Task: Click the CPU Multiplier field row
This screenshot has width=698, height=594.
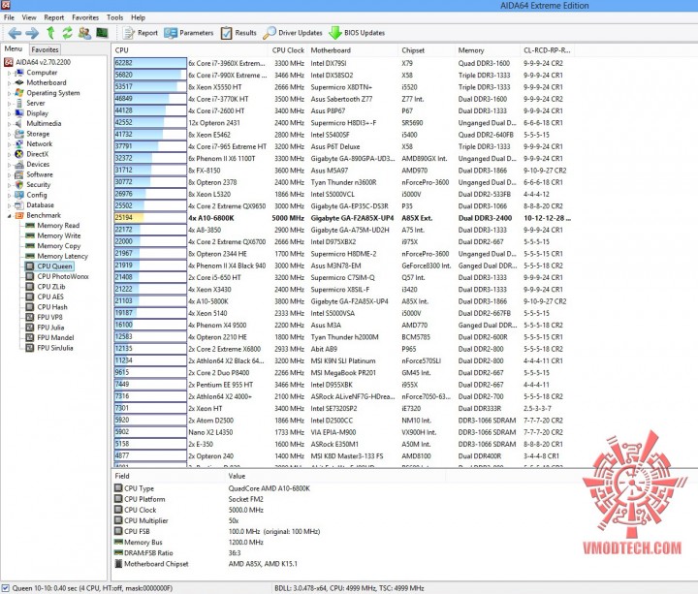Action: (x=178, y=520)
